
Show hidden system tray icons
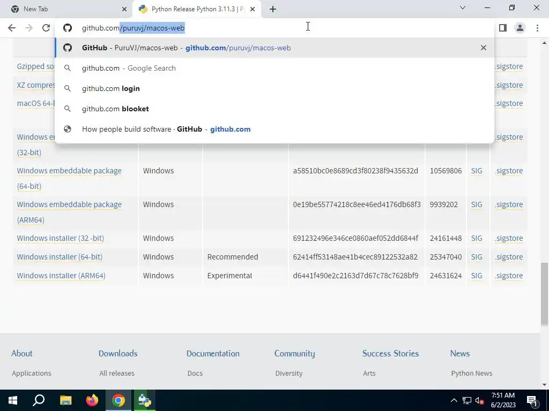click(454, 400)
